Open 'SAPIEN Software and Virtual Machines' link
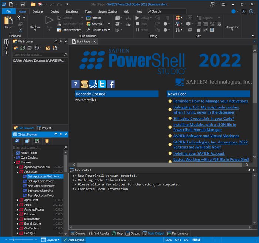 206,136
